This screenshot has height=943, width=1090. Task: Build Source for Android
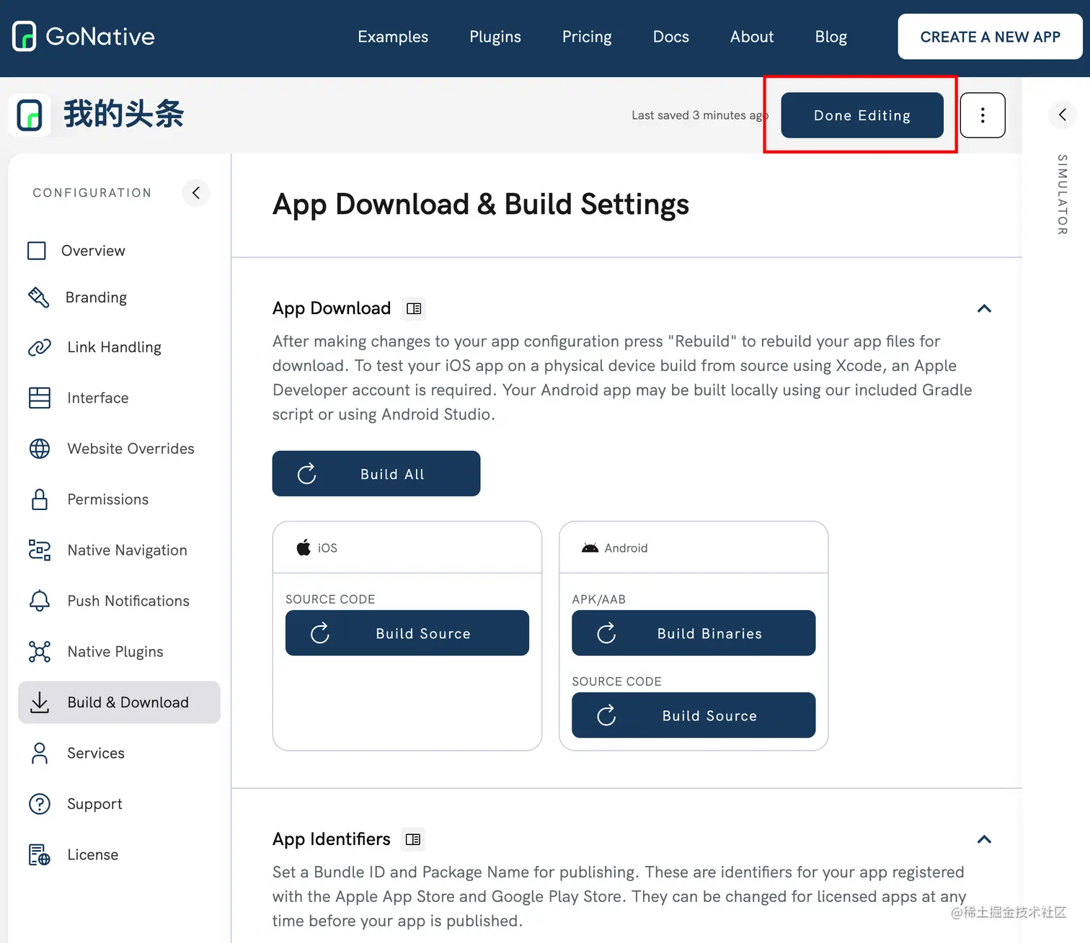pyautogui.click(x=694, y=715)
